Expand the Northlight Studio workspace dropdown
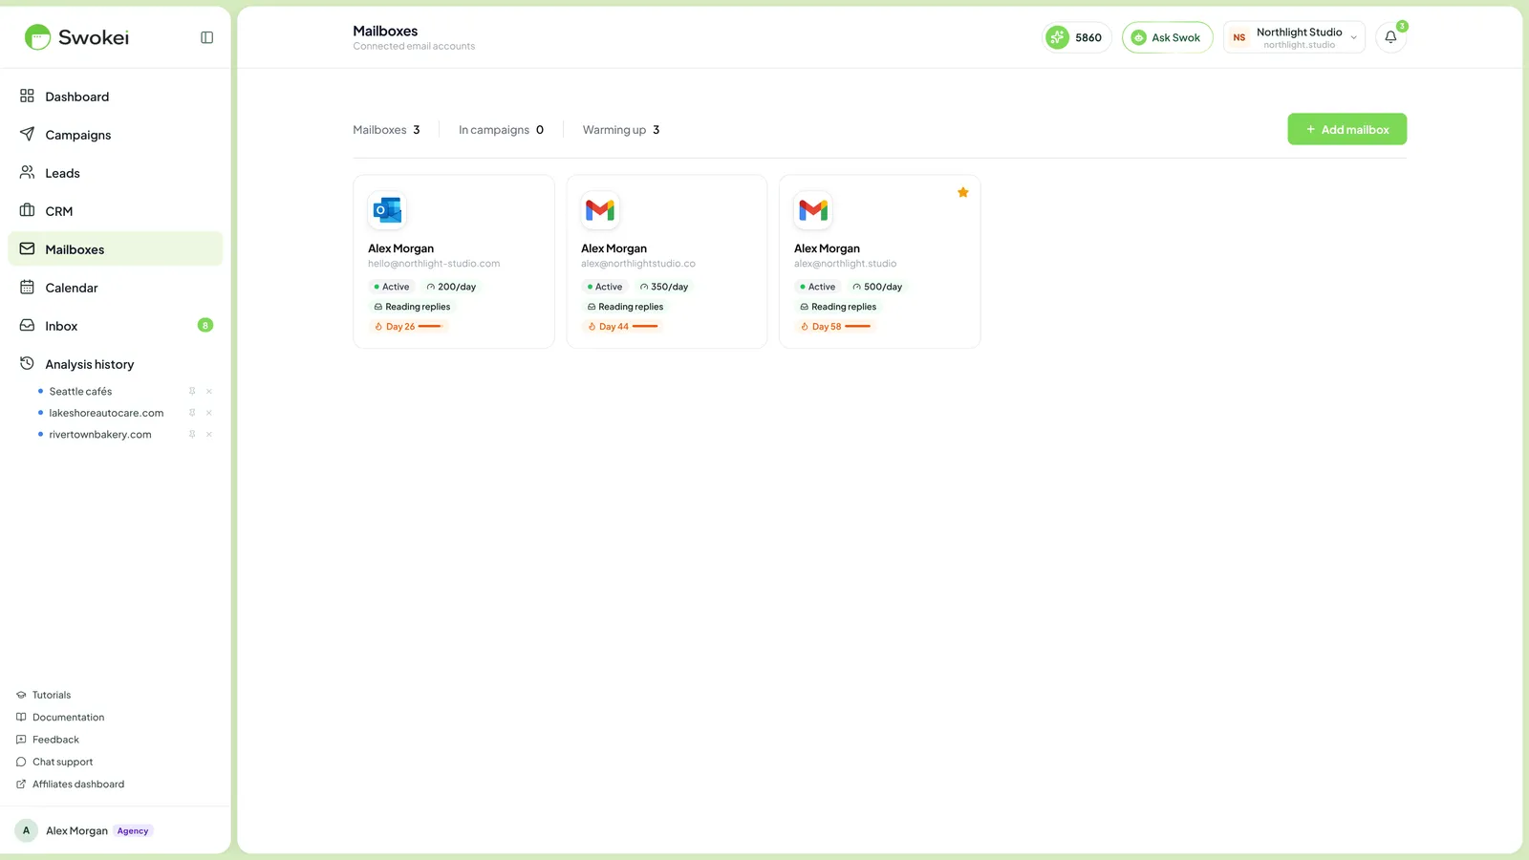 point(1294,37)
